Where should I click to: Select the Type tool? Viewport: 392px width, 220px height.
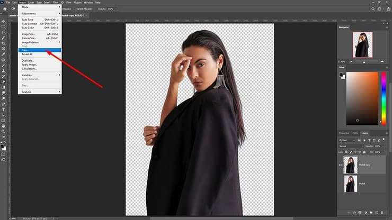[3, 109]
